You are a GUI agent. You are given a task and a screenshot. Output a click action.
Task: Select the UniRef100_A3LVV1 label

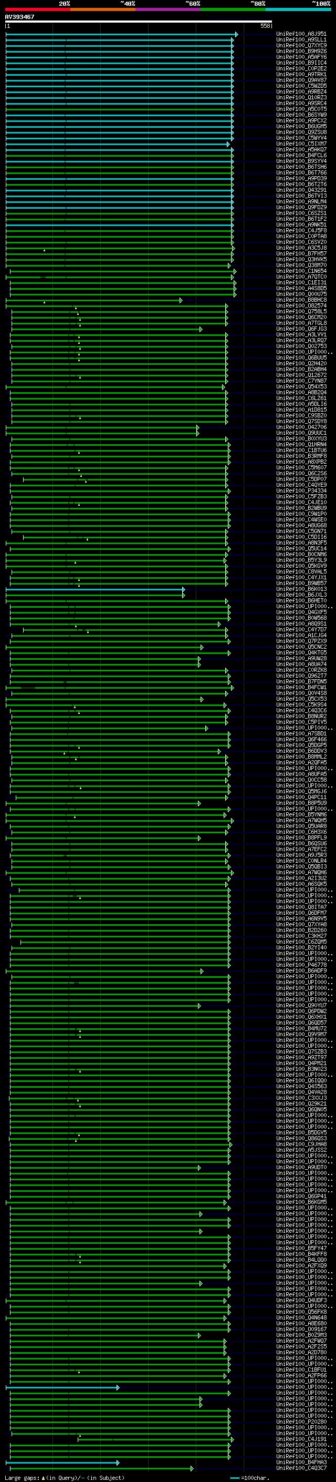(x=301, y=335)
